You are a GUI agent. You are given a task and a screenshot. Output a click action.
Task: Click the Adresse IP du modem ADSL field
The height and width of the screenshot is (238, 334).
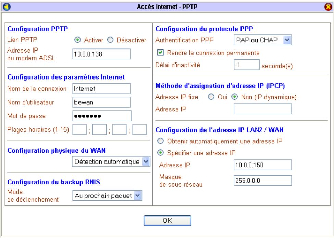101,54
